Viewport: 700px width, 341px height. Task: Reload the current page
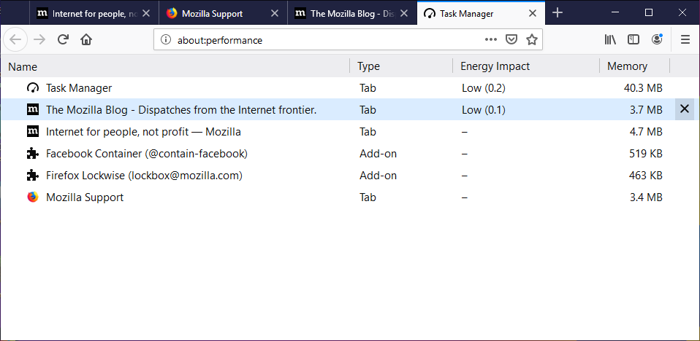pos(63,39)
